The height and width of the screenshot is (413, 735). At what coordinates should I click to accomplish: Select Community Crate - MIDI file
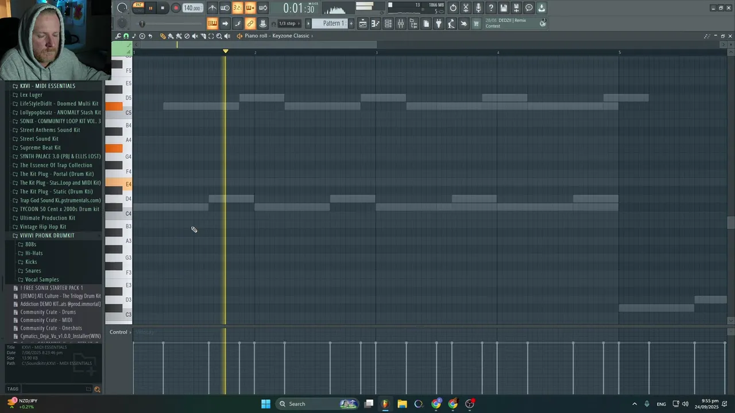[47, 320]
